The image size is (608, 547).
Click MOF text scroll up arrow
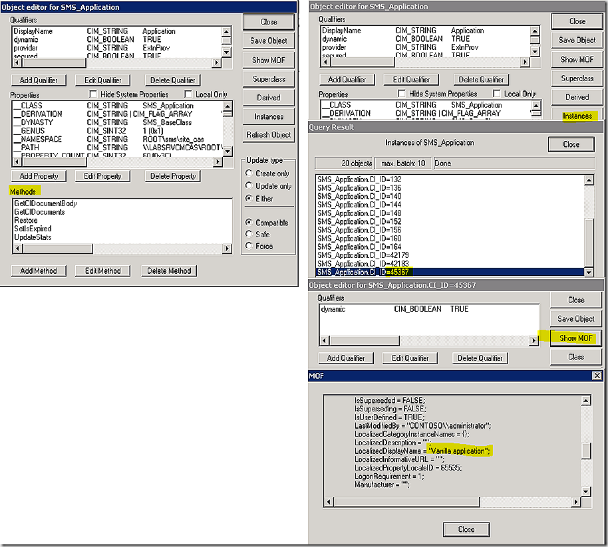pyautogui.click(x=586, y=400)
